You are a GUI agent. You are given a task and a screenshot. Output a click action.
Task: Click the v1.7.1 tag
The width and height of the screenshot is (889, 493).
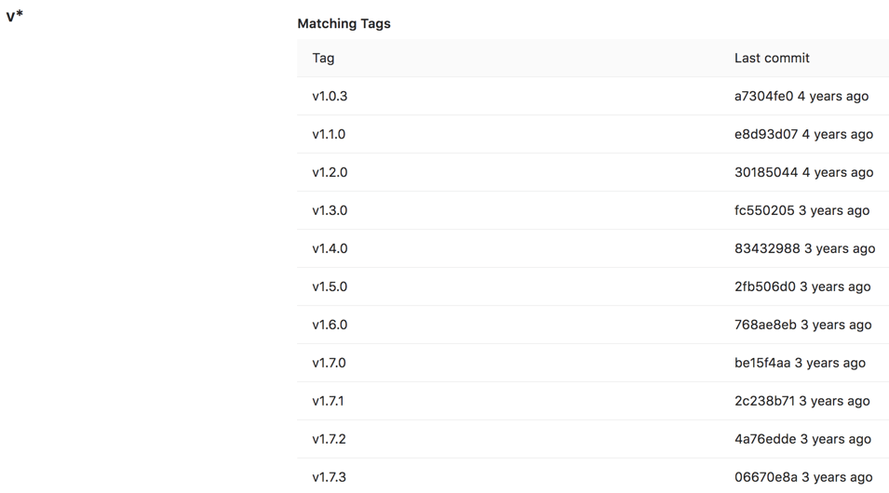(328, 401)
